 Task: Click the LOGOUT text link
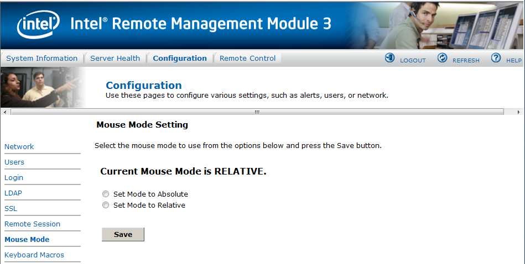point(413,61)
